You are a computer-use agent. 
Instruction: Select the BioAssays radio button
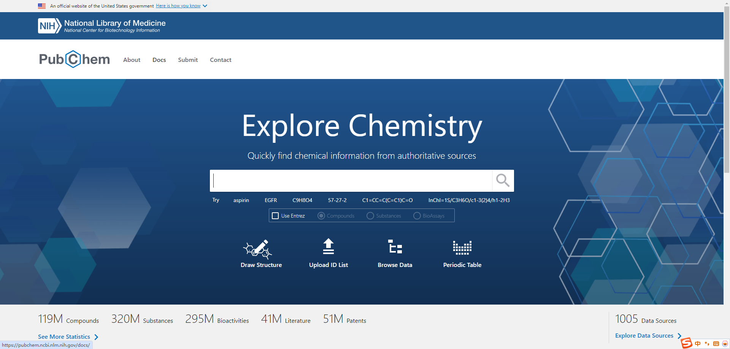417,216
